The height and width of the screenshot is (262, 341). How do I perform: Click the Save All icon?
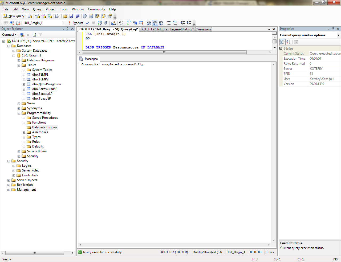[78, 16]
